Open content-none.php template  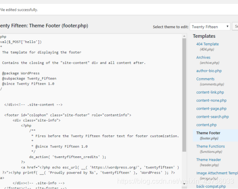click(x=211, y=101)
